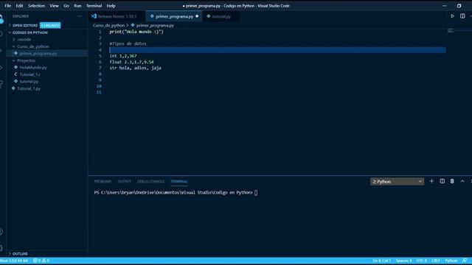The width and height of the screenshot is (472, 265).
Task: Select Python interpreter in status bar
Action: (14, 261)
